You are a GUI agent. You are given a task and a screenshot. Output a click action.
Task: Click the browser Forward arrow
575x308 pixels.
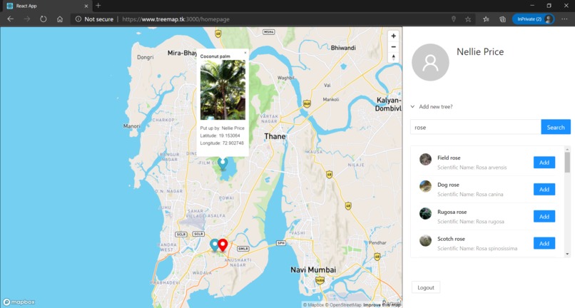[27, 19]
